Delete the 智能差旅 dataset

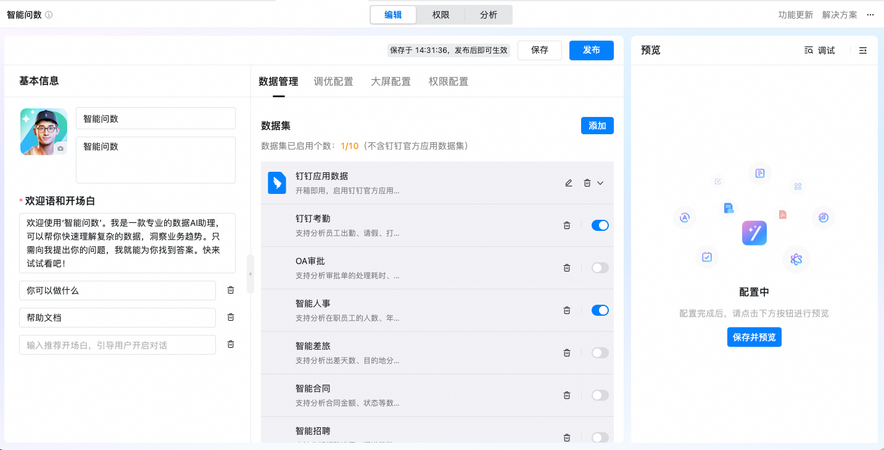click(x=567, y=353)
